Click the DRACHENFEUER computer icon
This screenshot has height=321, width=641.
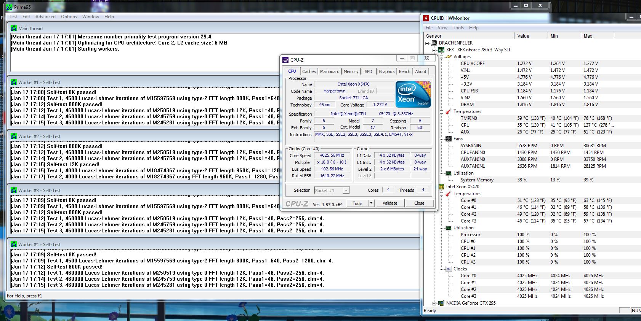[x=434, y=43]
